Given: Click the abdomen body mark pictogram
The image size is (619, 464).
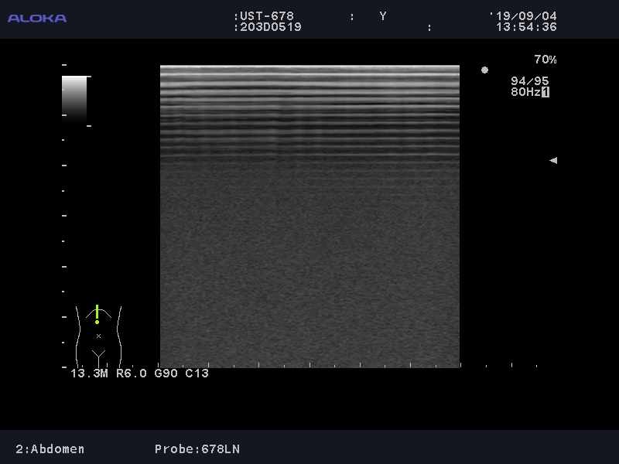Looking at the screenshot, I should coord(98,334).
